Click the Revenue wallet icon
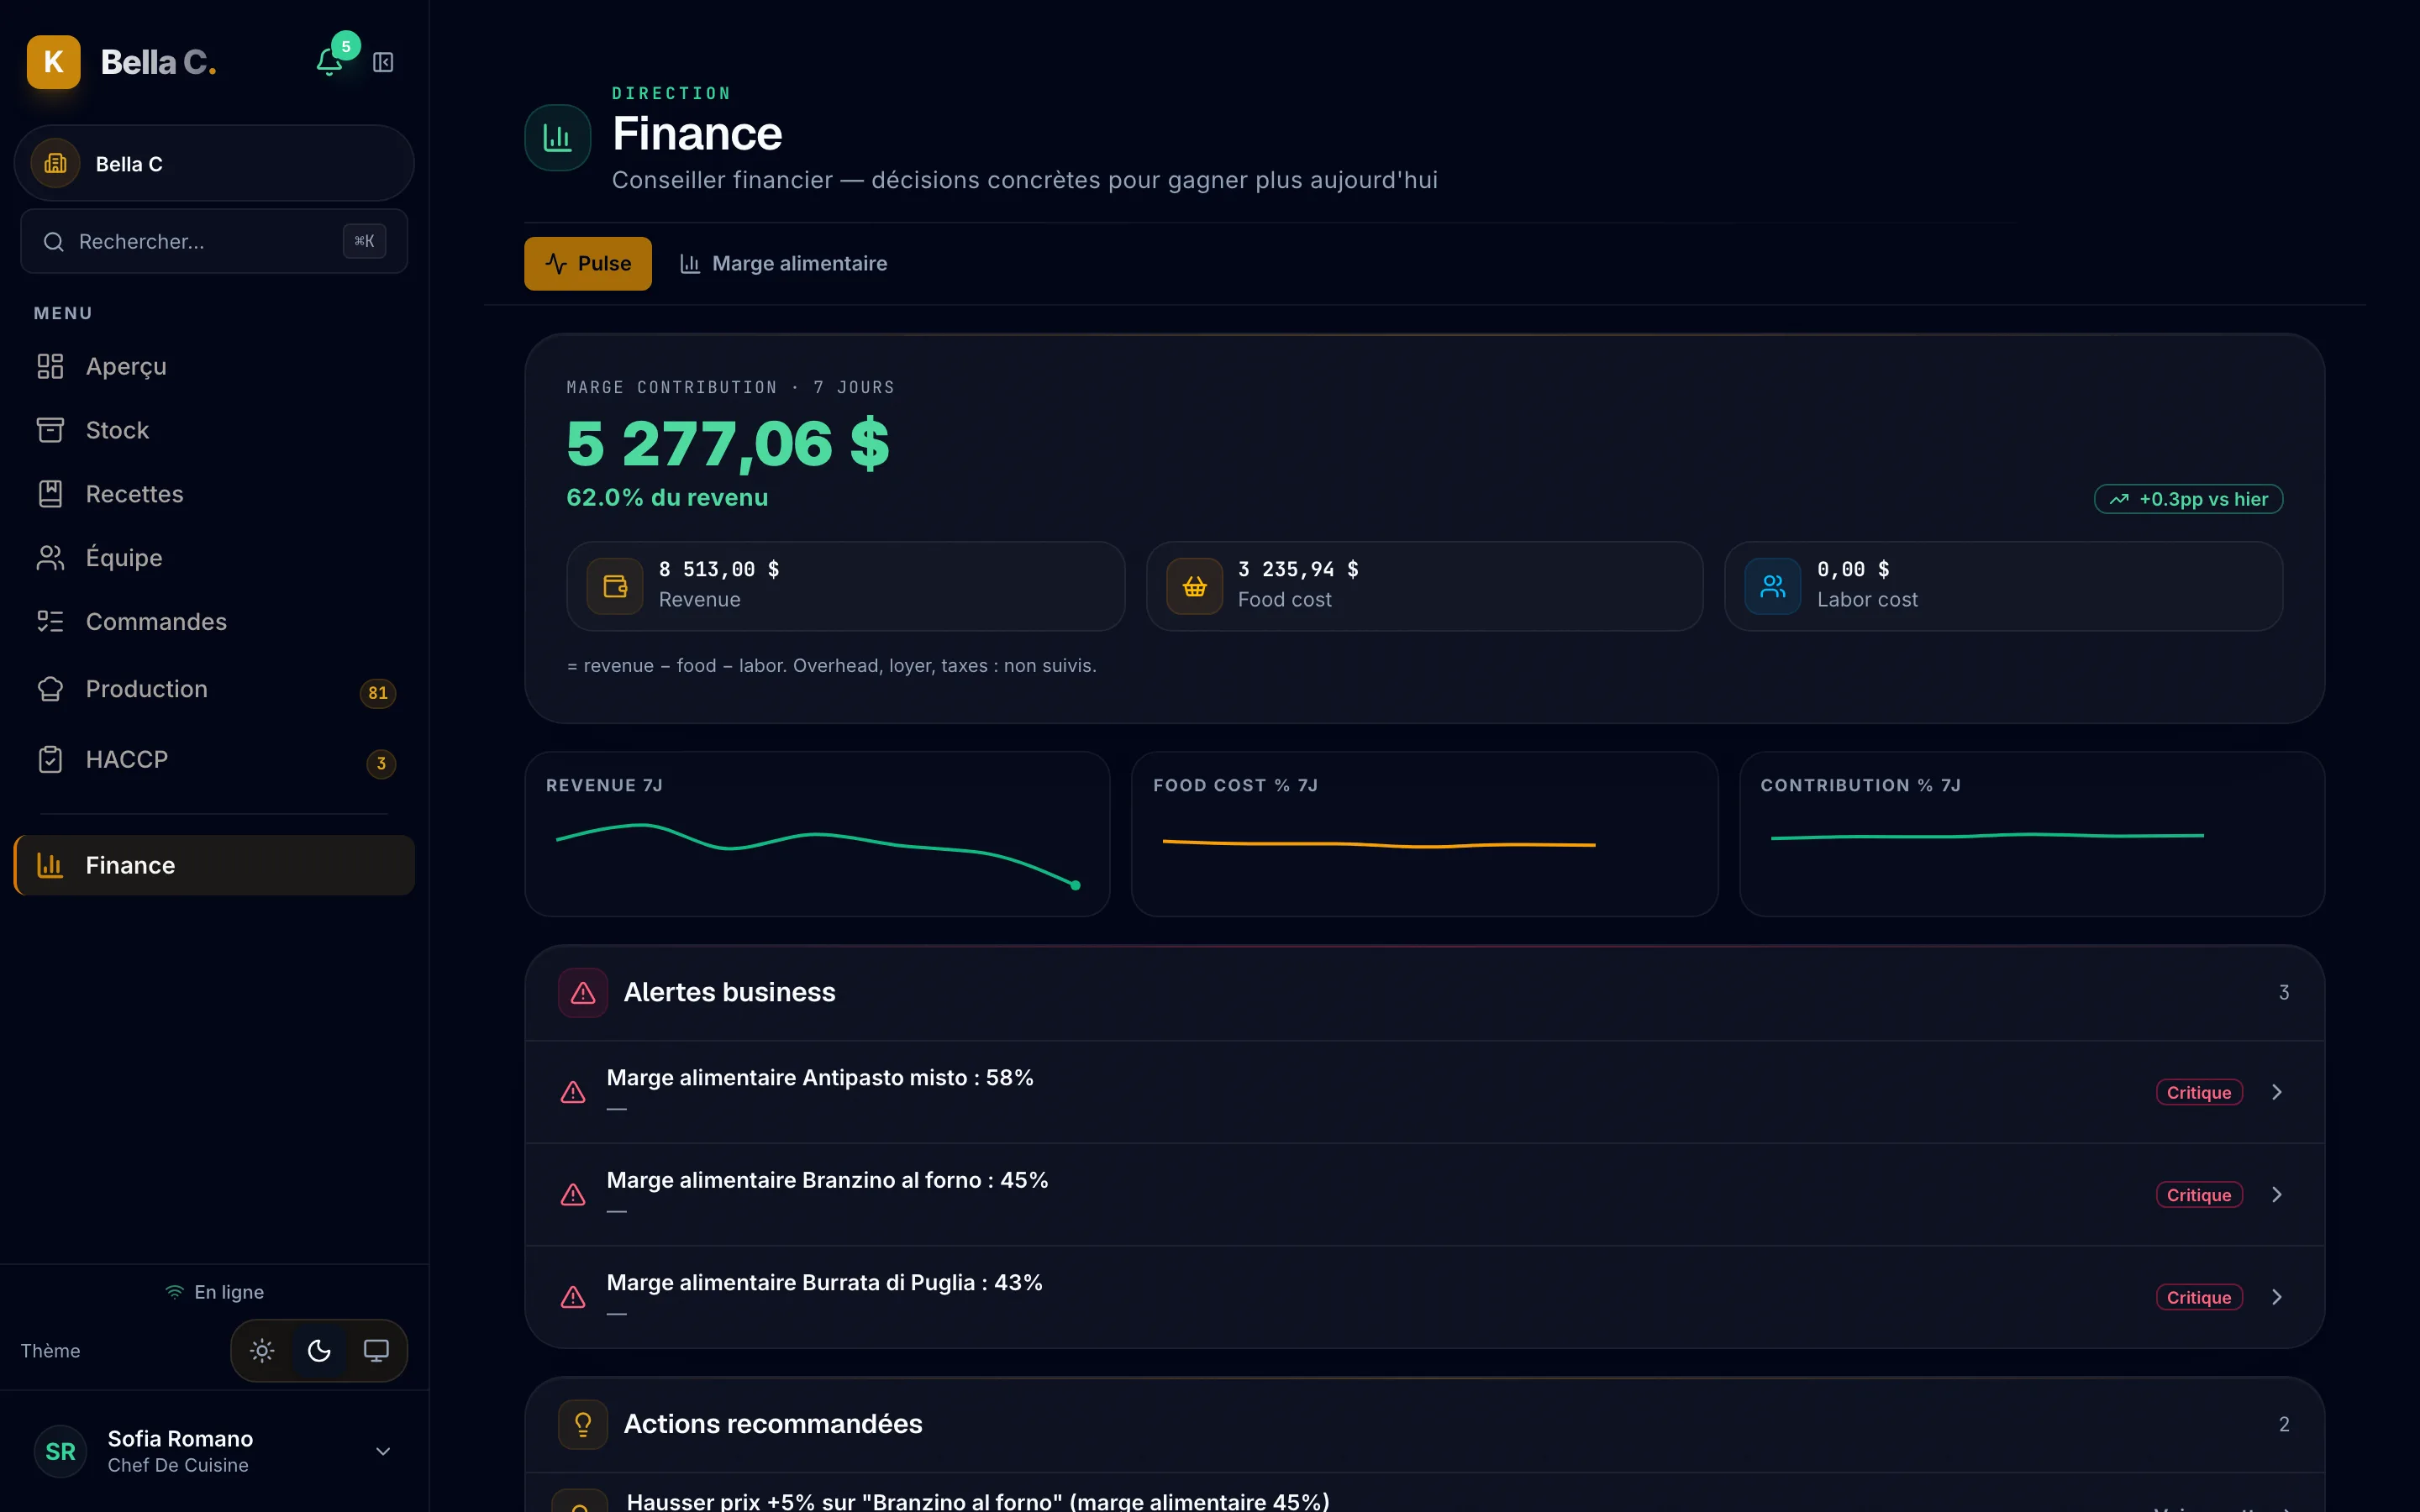The image size is (2420, 1512). point(615,586)
